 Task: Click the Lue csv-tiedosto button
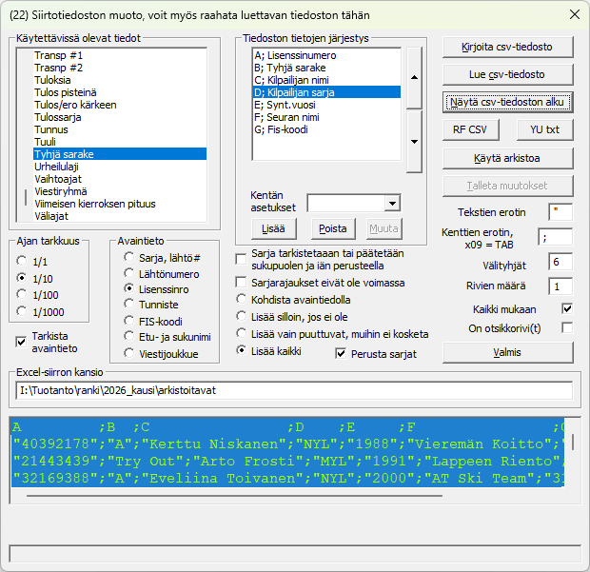[507, 73]
